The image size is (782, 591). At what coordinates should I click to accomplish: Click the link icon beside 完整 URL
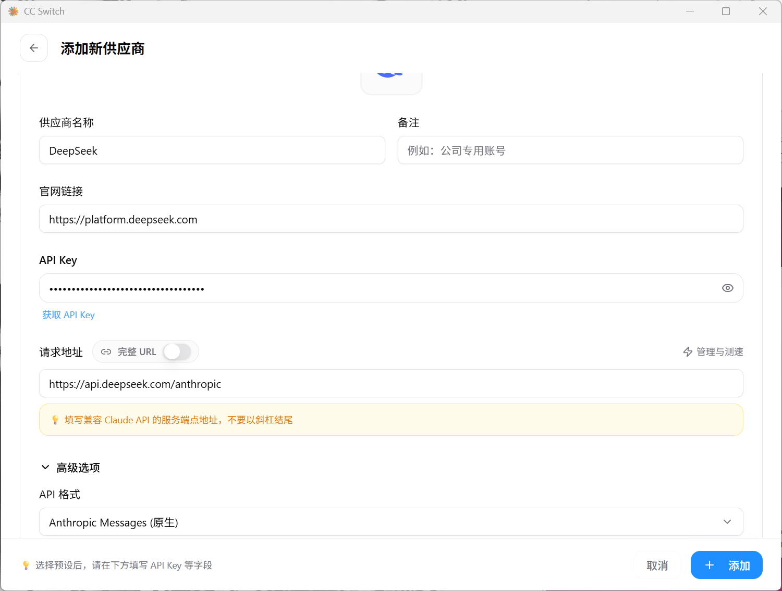(106, 352)
